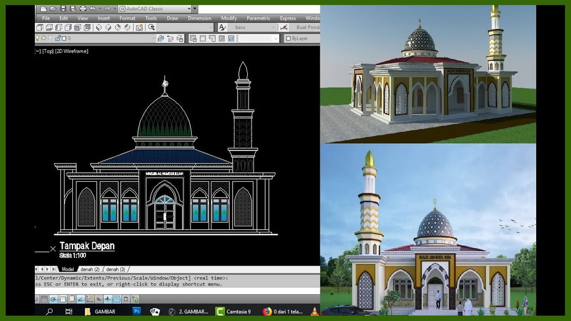The width and height of the screenshot is (571, 321).
Task: Open Camtasia 9 from taskbar
Action: [x=234, y=312]
